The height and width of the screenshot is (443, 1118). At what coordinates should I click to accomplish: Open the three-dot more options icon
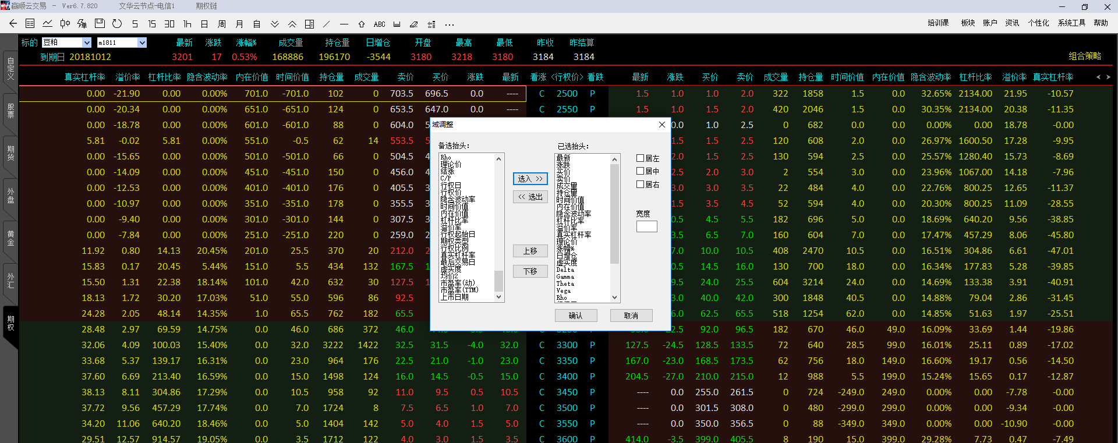pyautogui.click(x=449, y=24)
